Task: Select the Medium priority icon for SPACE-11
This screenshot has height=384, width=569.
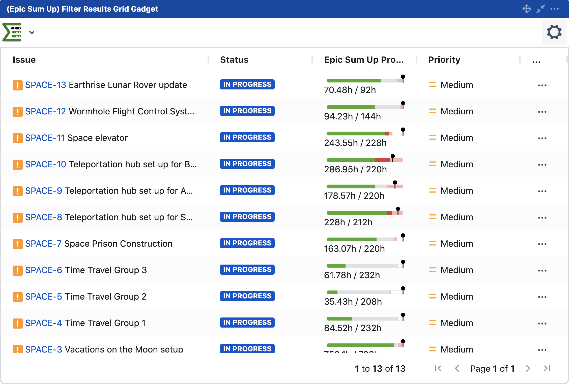Action: pyautogui.click(x=432, y=138)
